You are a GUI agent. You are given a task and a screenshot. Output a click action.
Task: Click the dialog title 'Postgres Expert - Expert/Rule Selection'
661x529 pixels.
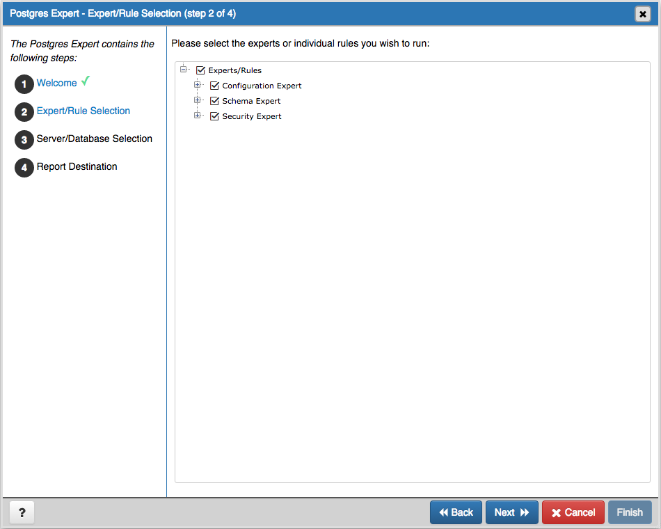tap(122, 13)
